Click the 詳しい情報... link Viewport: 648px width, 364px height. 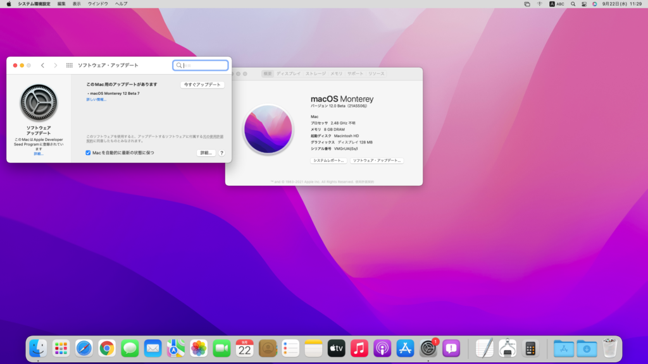(96, 99)
